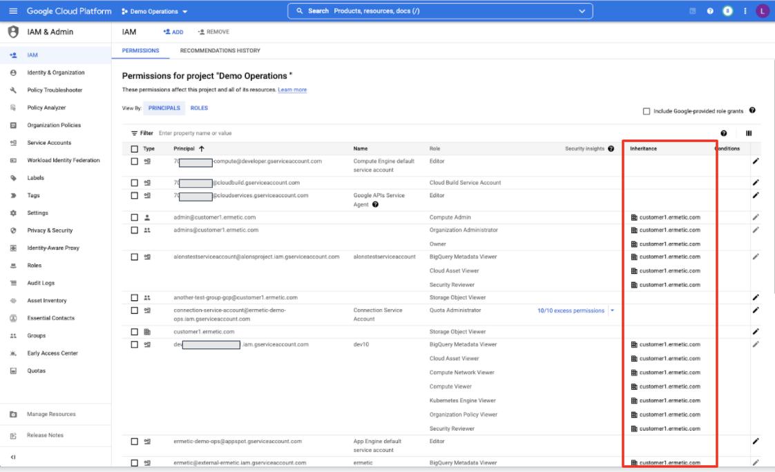Switch to Recommendations History tab
The image size is (775, 472).
point(220,51)
